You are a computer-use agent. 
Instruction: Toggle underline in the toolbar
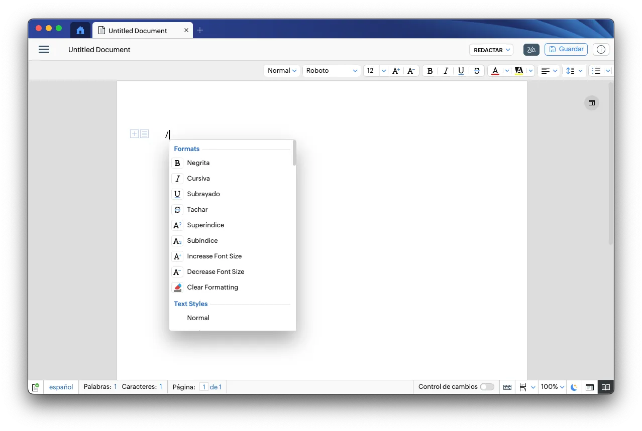click(x=461, y=71)
